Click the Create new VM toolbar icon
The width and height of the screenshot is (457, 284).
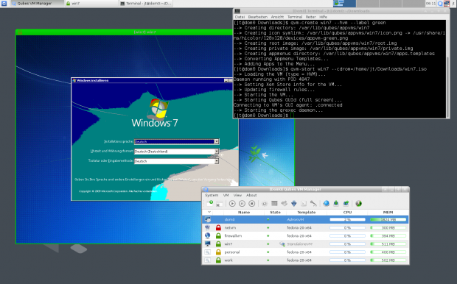point(210,203)
